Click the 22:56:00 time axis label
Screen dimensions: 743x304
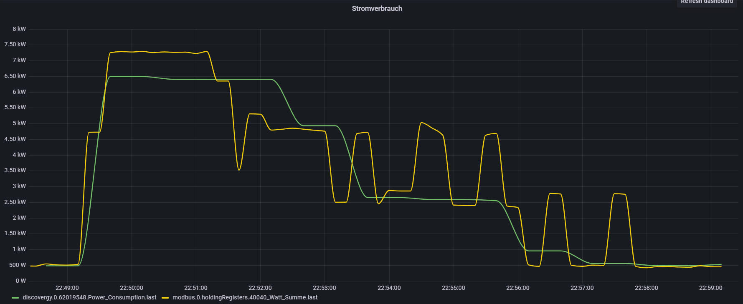point(518,288)
